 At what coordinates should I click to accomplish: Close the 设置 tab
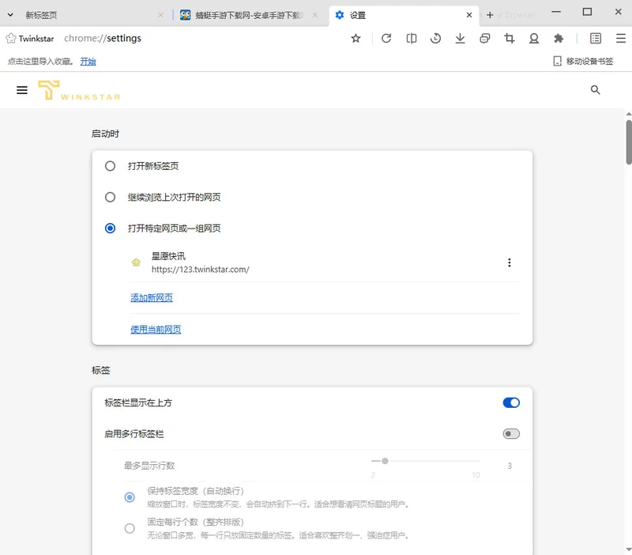468,15
